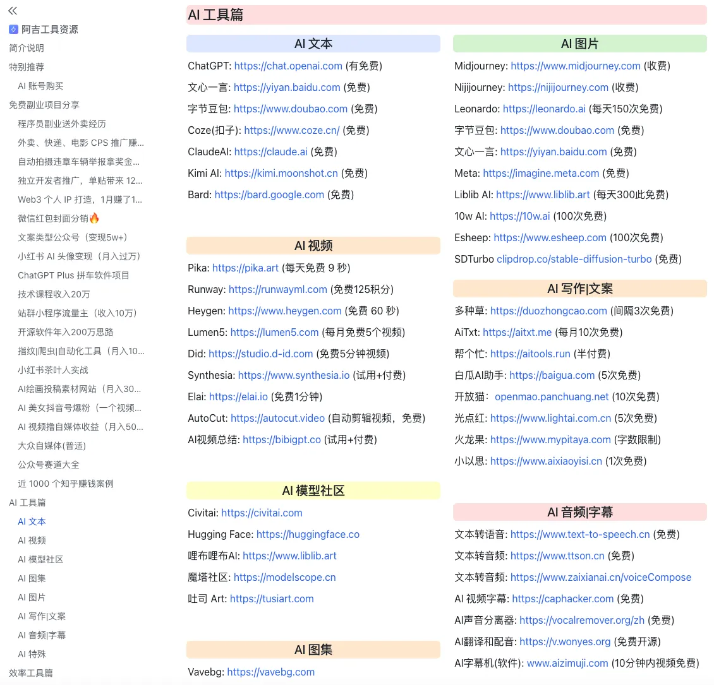Image resolution: width=714 pixels, height=685 pixels.
Task: Open the Civitai link
Action: pos(262,513)
